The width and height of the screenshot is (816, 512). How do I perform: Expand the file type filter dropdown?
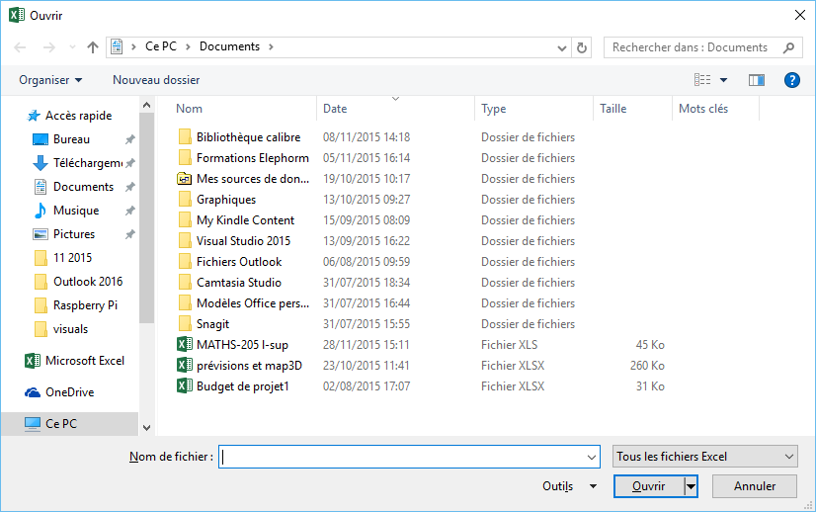pyautogui.click(x=703, y=457)
